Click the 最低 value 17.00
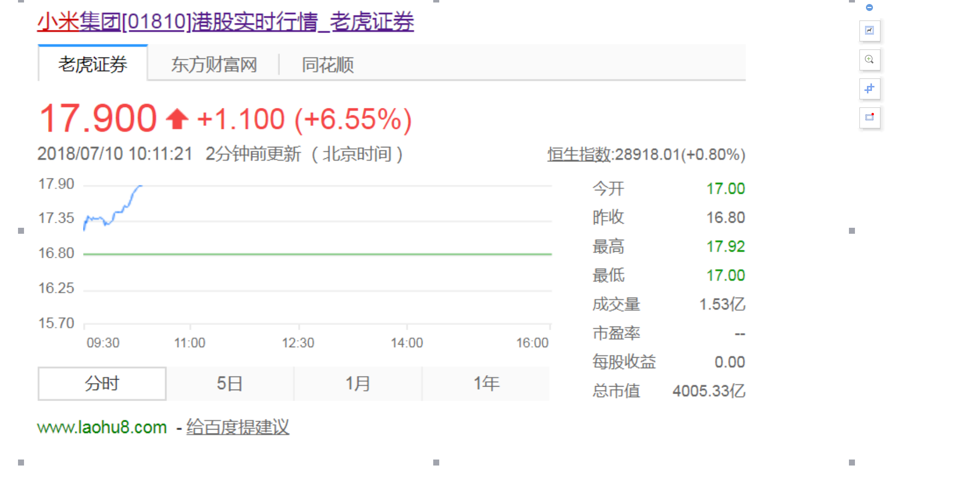 click(x=725, y=275)
